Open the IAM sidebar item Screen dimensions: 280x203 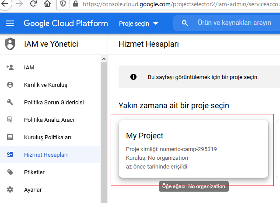click(50, 67)
